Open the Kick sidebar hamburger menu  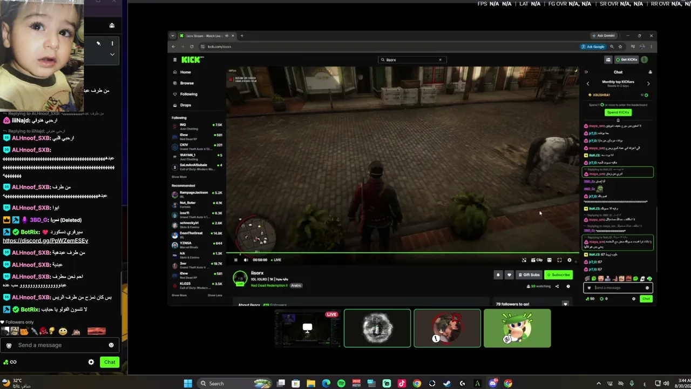point(175,59)
